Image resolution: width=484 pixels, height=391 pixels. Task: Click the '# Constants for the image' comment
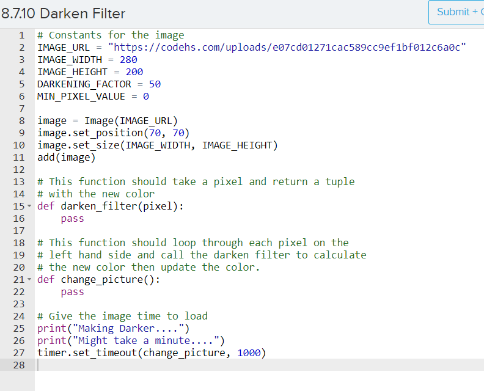(x=111, y=35)
